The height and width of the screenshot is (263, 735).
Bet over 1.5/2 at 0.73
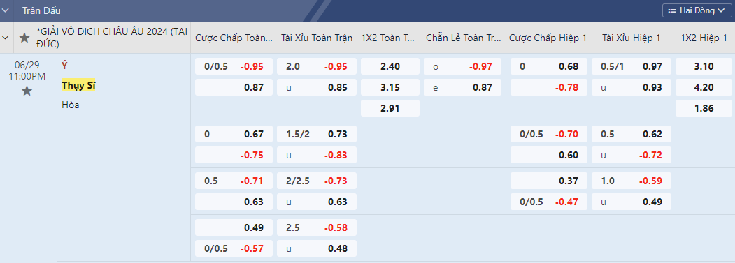tap(317, 135)
